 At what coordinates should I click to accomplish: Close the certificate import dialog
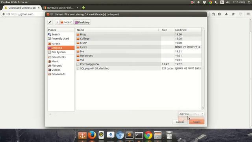(48, 14)
